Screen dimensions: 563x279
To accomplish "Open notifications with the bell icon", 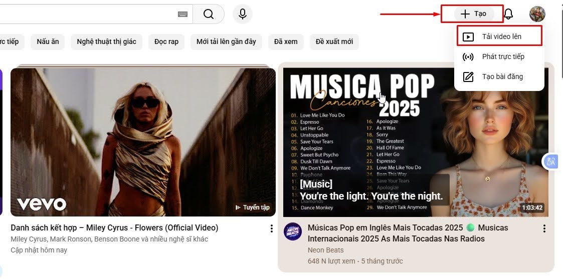I will point(508,14).
